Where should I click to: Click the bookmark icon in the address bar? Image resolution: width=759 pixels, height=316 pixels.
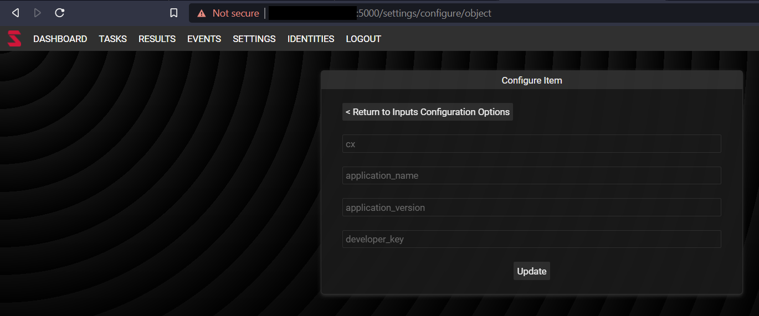(174, 13)
